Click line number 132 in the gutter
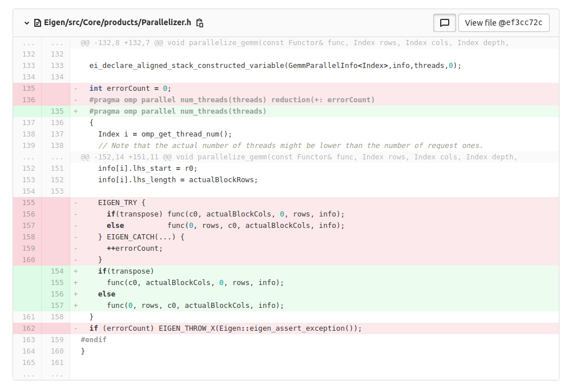 pos(29,54)
